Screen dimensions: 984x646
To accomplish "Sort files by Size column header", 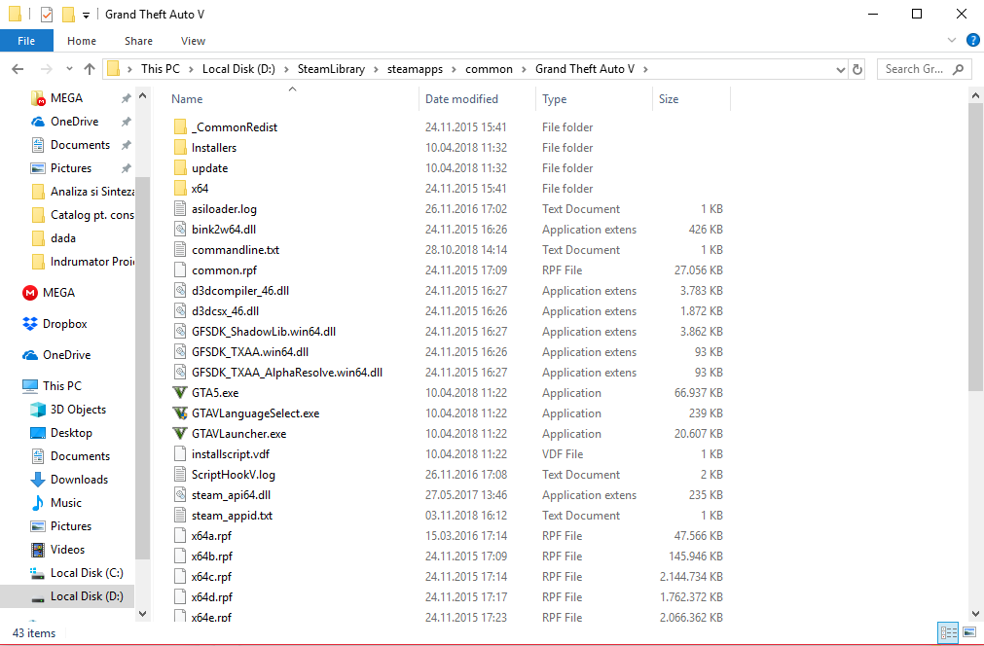I will point(669,99).
